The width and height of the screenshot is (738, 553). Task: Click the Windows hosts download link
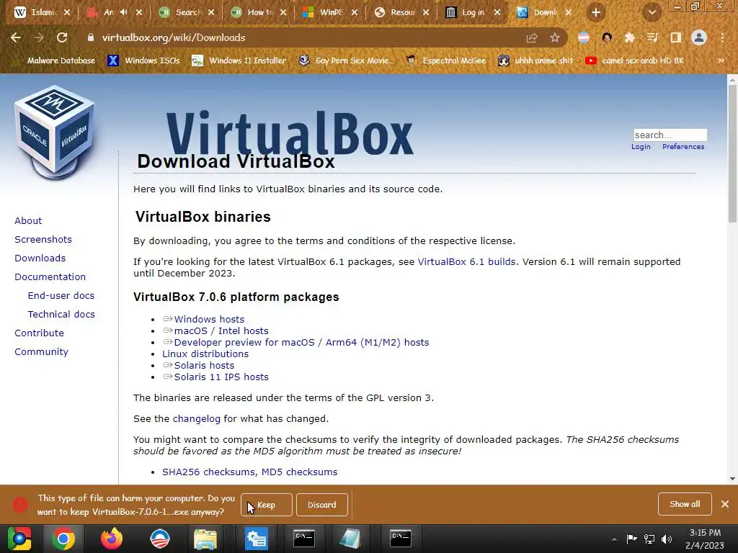[209, 319]
